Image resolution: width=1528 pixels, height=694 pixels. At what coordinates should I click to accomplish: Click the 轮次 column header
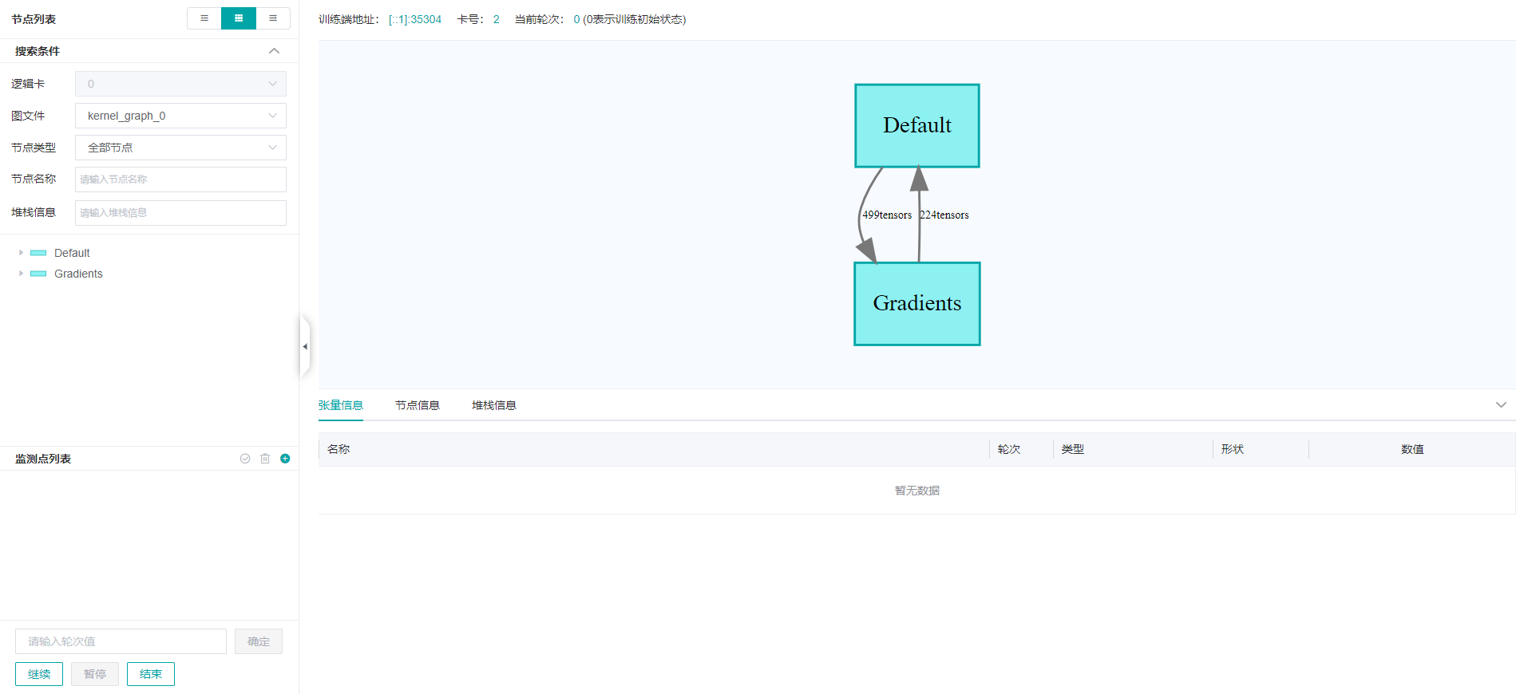pyautogui.click(x=1009, y=449)
